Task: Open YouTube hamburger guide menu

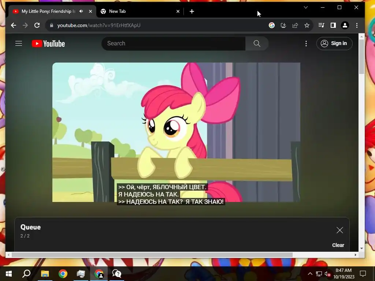Action: pos(19,44)
